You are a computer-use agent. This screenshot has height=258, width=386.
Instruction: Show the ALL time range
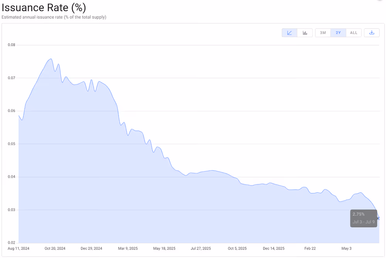coord(354,33)
